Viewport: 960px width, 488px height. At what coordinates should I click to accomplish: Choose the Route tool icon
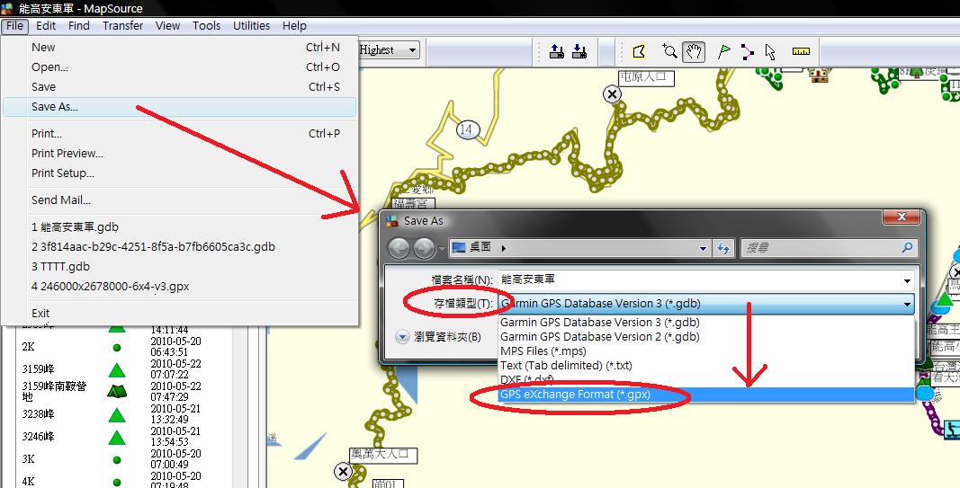tap(747, 51)
